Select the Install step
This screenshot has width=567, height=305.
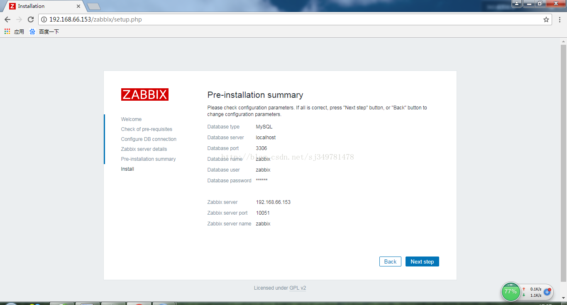[x=127, y=169]
